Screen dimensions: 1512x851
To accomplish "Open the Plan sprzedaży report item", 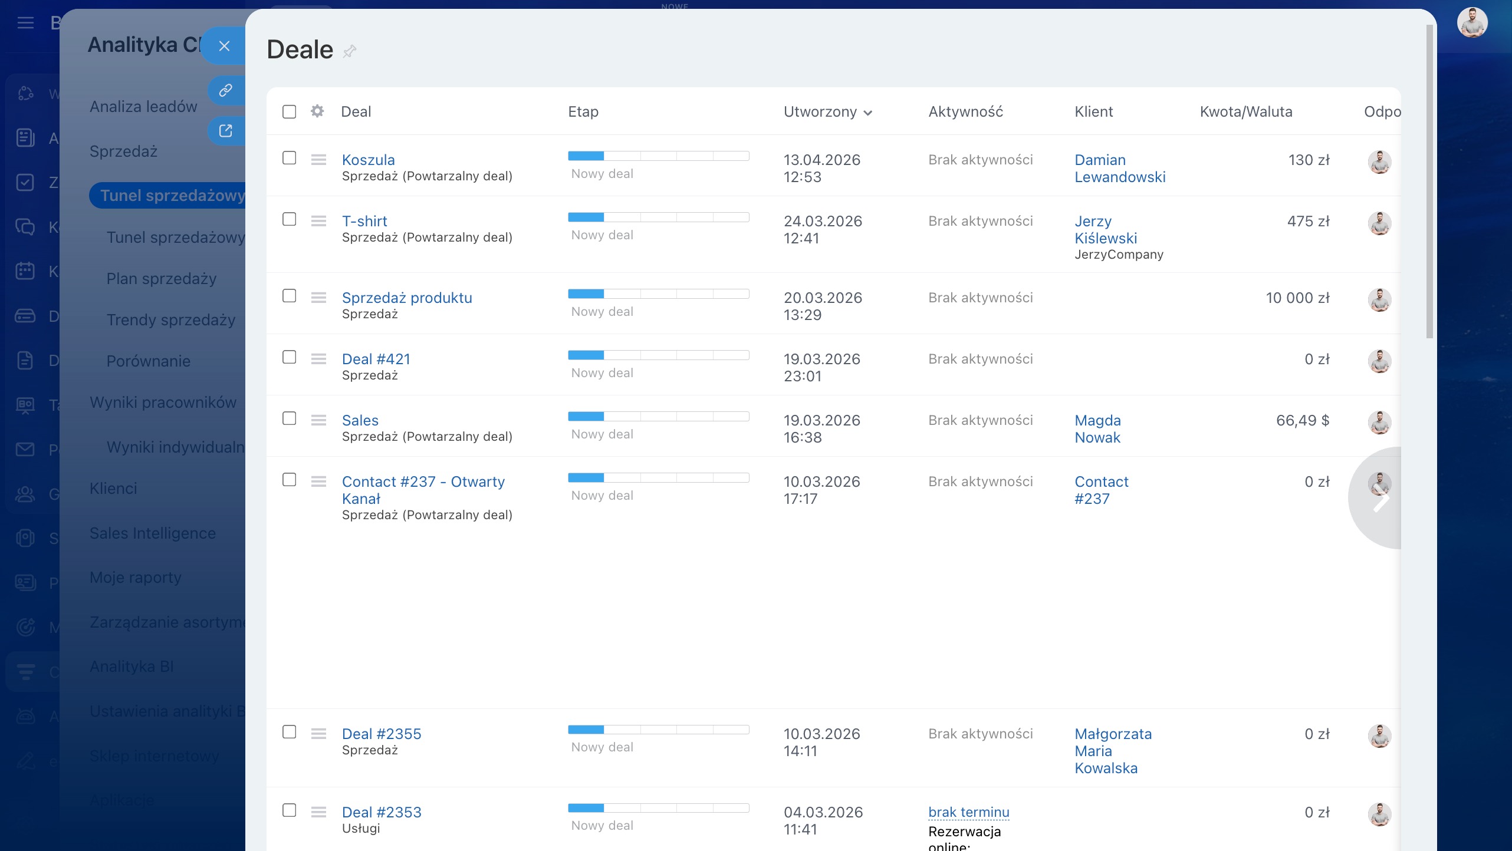I will tap(162, 279).
